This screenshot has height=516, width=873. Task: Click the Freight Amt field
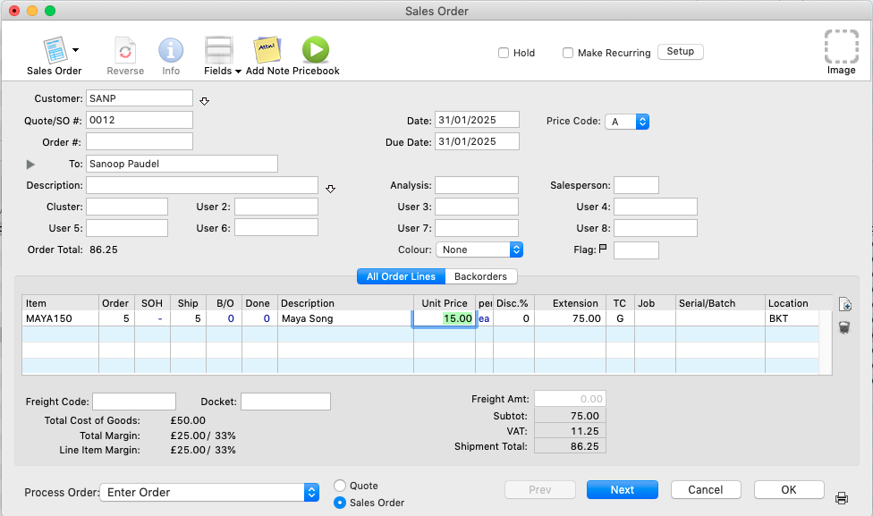570,399
